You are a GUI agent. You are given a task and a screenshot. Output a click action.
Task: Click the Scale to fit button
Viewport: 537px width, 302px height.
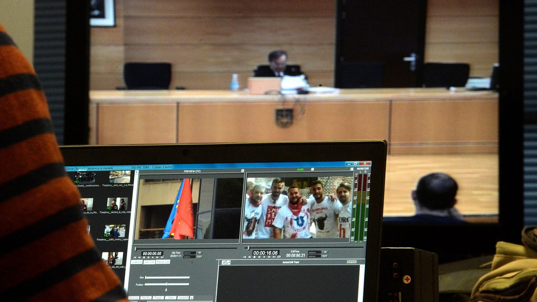137,262
